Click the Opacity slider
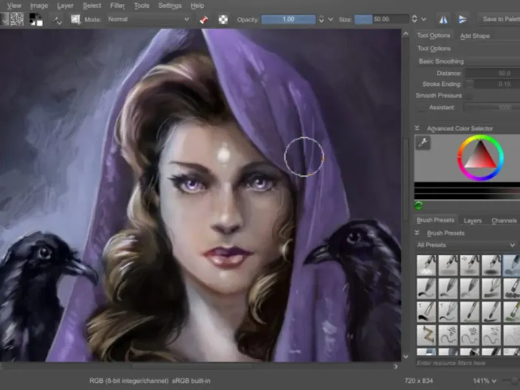The height and width of the screenshot is (390, 520). point(287,19)
